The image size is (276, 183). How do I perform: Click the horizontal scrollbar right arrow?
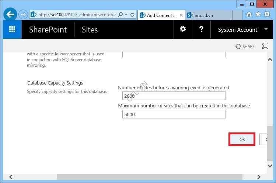click(259, 177)
